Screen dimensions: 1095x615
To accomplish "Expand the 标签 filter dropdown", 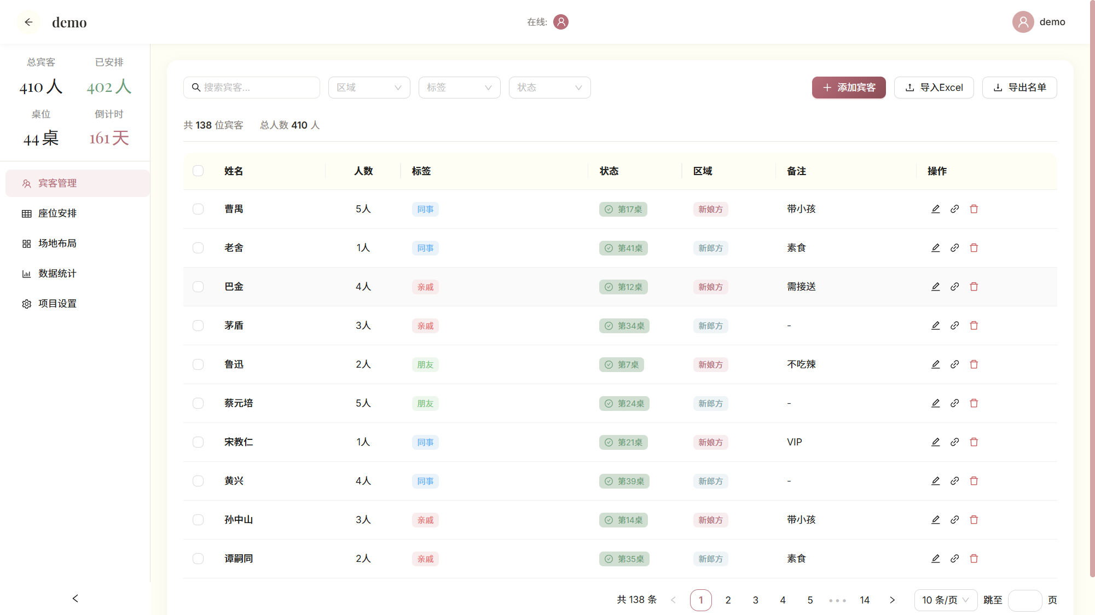I will pyautogui.click(x=460, y=88).
